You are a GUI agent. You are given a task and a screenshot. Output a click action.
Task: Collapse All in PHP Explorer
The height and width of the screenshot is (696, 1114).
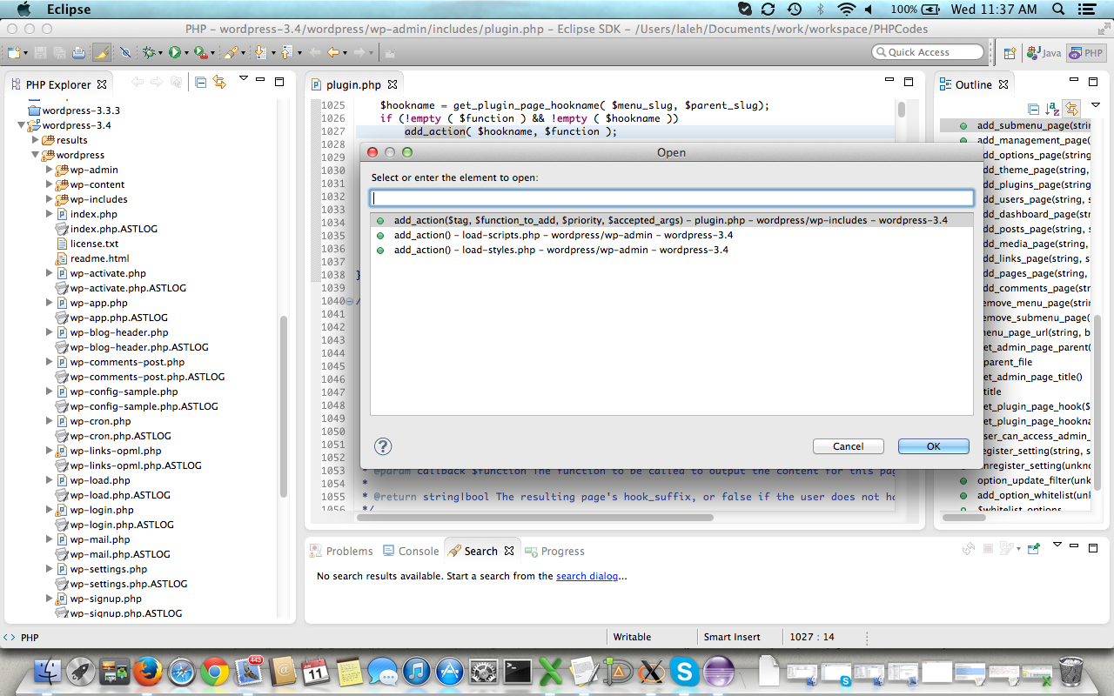point(201,82)
